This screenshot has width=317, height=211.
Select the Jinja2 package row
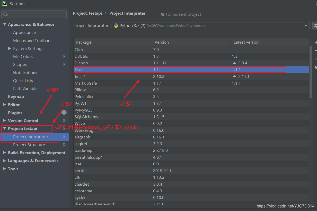coord(191,76)
